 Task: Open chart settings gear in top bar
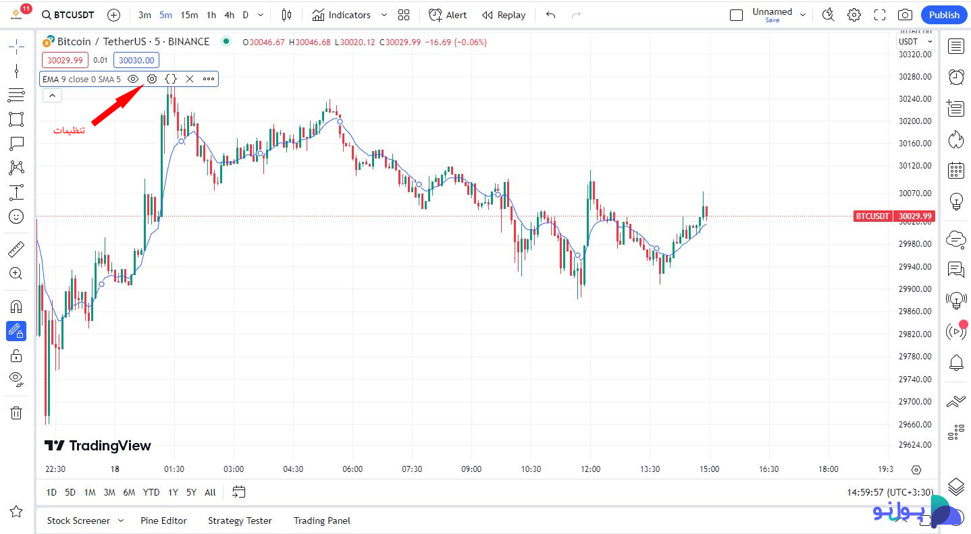(854, 15)
